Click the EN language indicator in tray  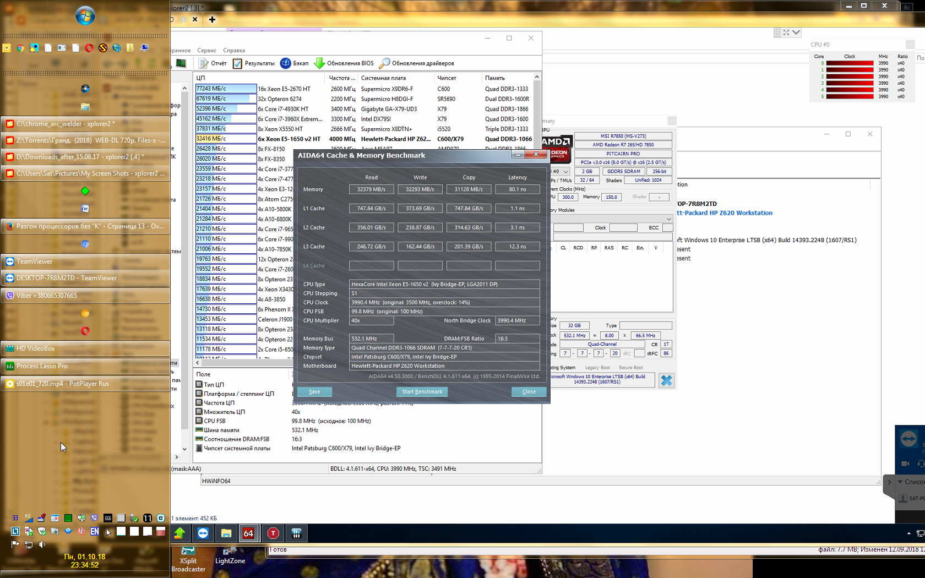coord(95,531)
